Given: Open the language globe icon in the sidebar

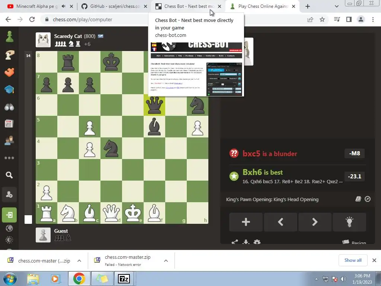Looking at the screenshot, I should (x=9, y=228).
